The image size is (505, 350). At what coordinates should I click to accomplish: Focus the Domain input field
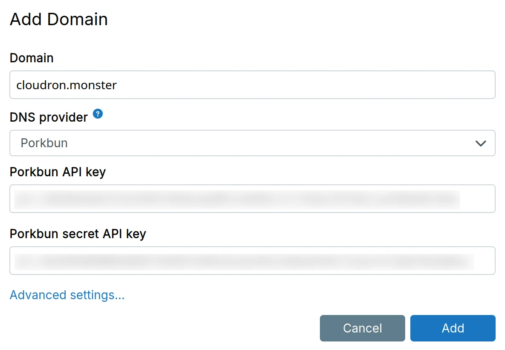tap(252, 85)
